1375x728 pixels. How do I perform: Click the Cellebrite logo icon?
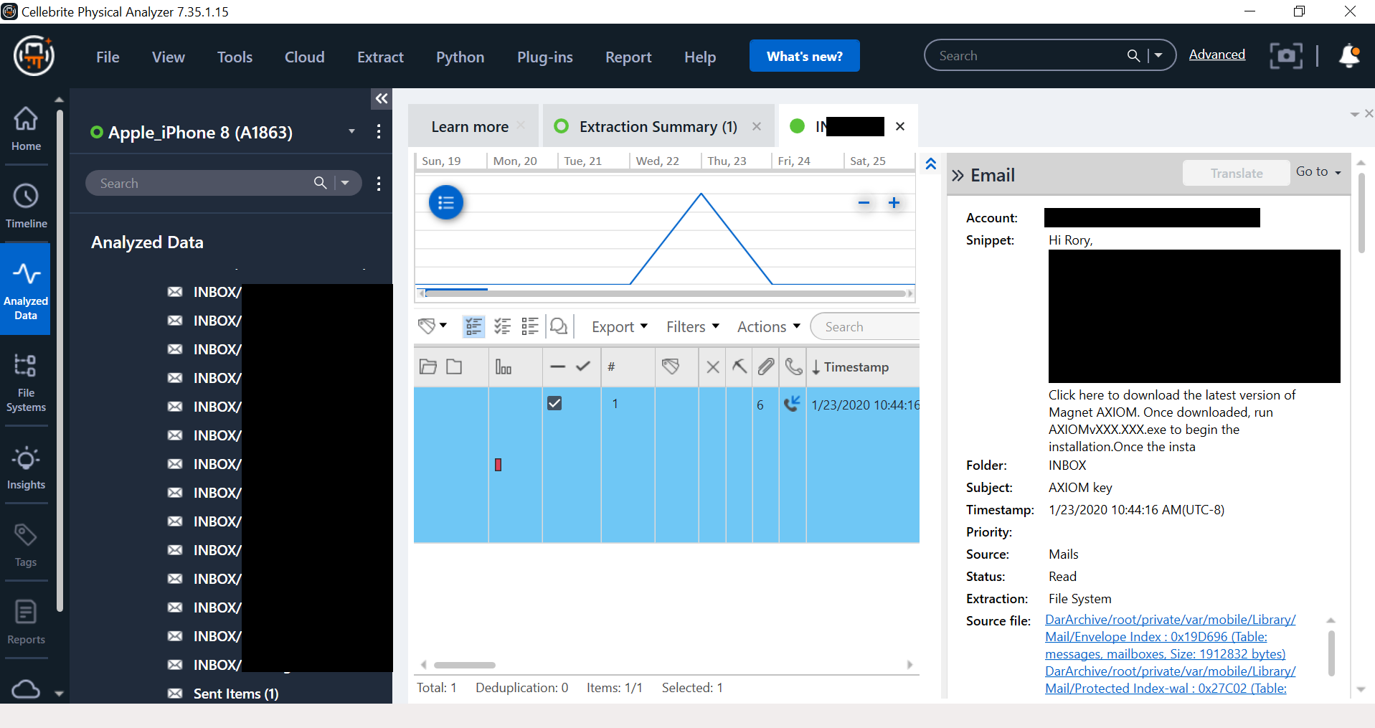(34, 56)
